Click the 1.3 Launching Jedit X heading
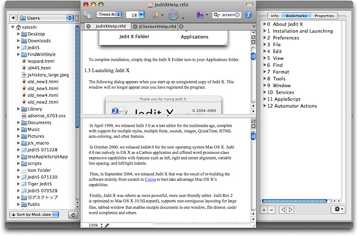Screen dimensions: 358x236 (107, 70)
